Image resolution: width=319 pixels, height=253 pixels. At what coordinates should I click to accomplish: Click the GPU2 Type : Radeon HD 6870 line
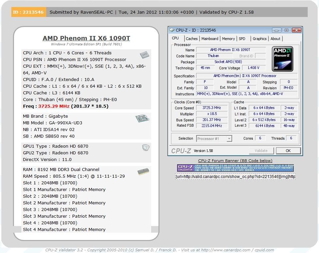(x=56, y=153)
